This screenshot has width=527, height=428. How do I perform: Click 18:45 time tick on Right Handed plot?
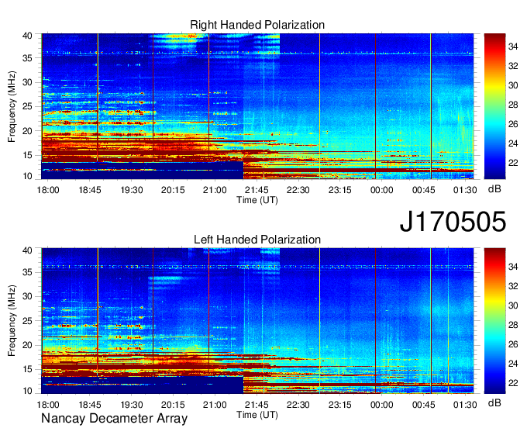90,190
